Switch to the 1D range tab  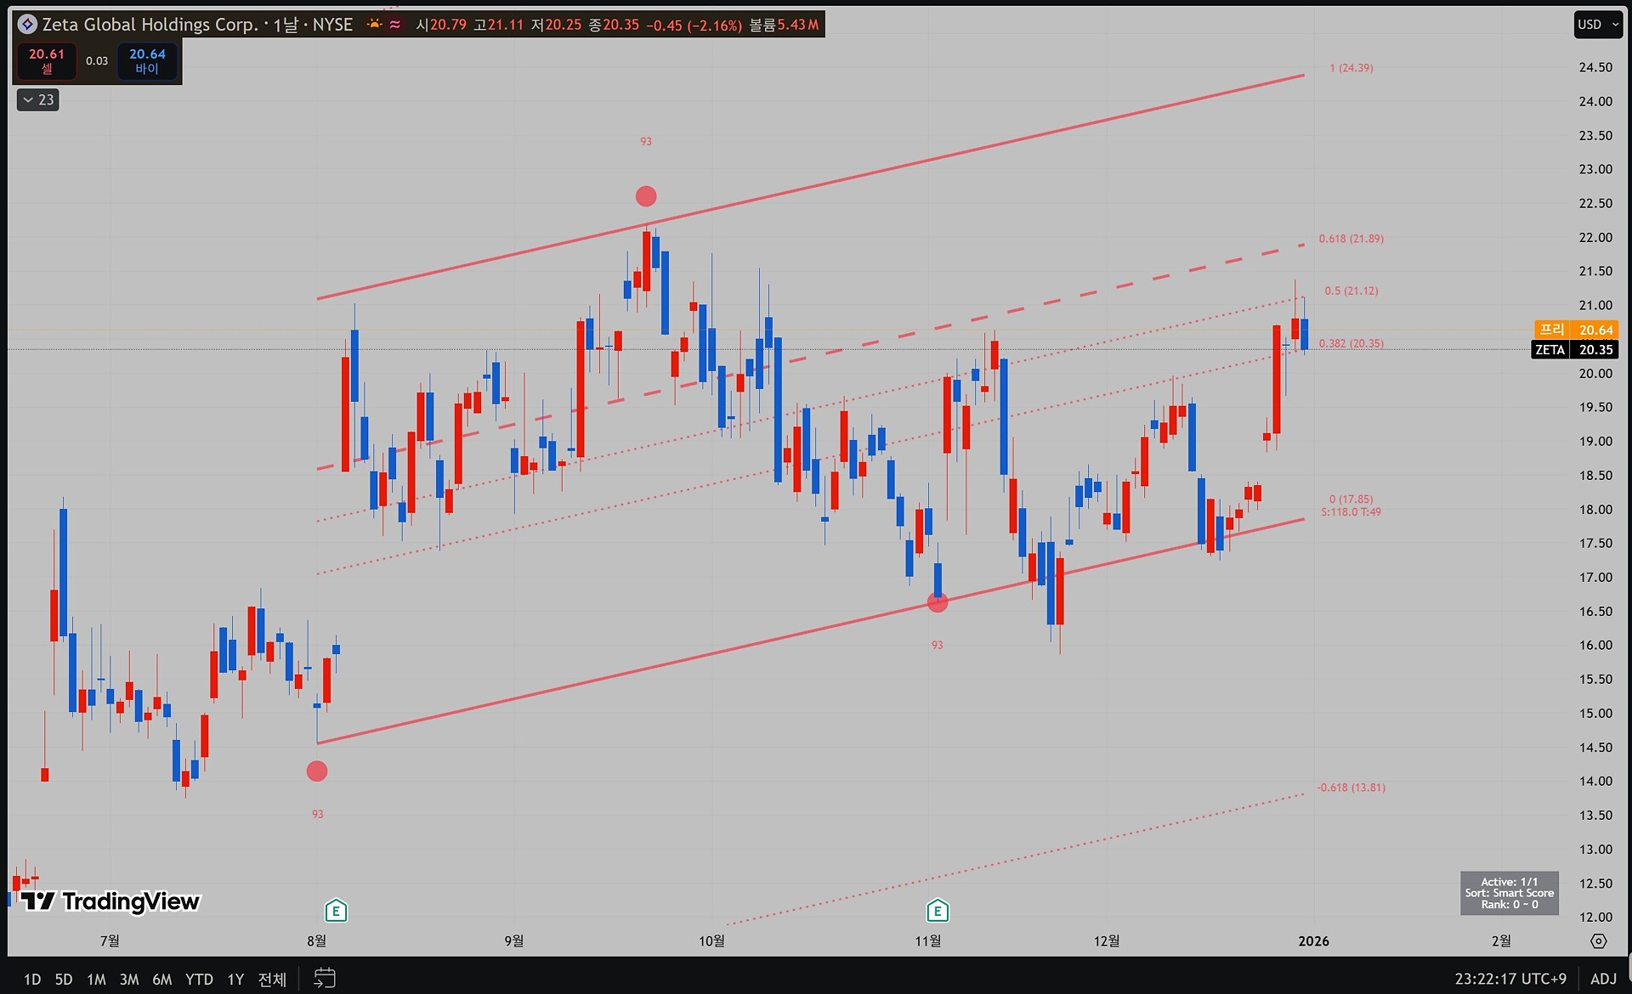32,980
